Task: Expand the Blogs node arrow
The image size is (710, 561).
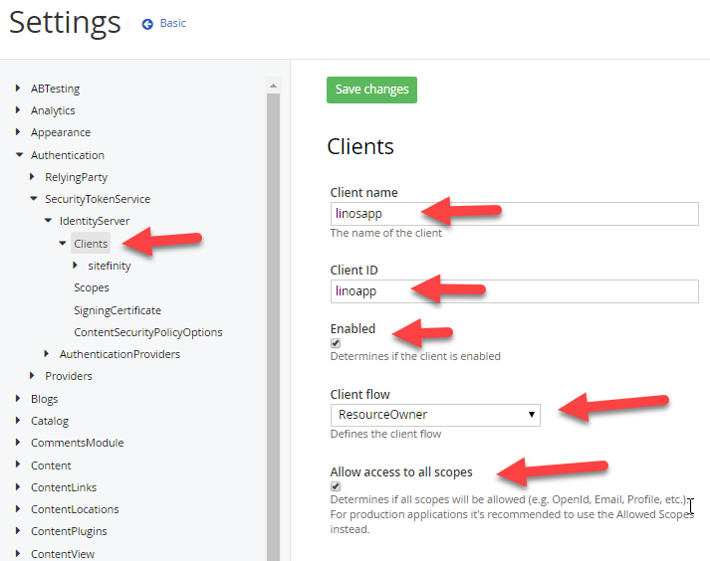Action: point(18,398)
